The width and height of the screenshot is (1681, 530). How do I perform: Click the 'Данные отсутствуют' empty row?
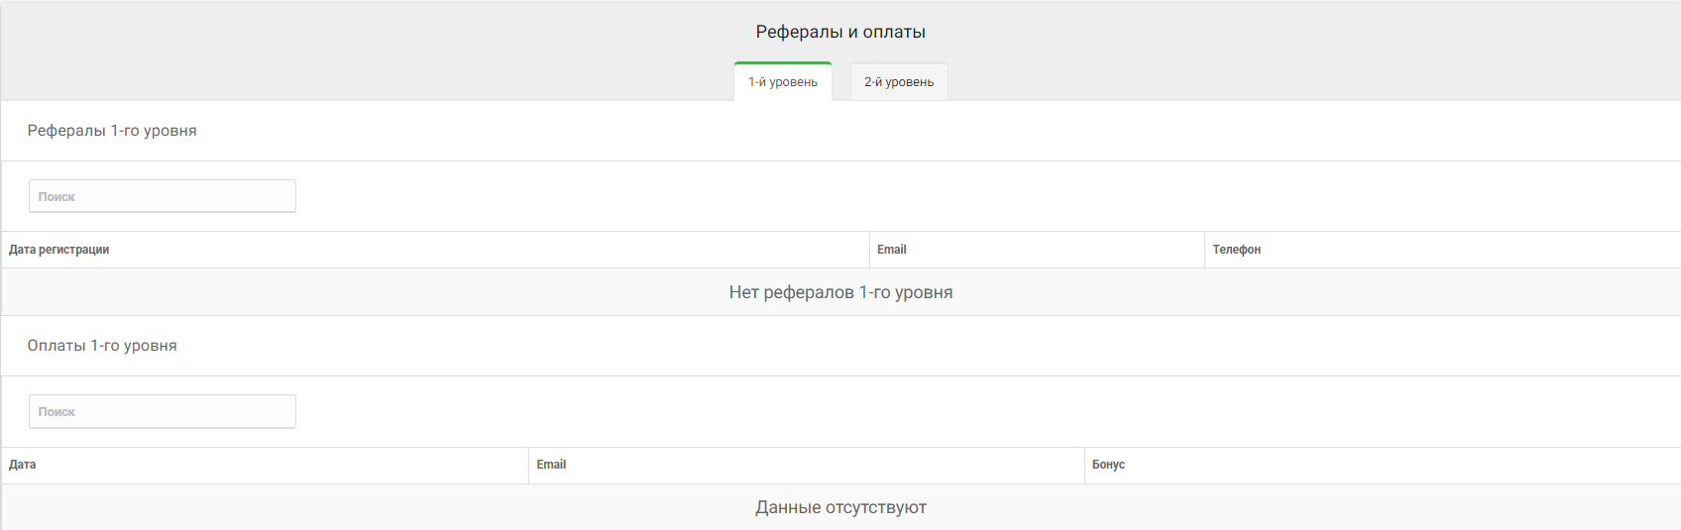[x=840, y=507]
